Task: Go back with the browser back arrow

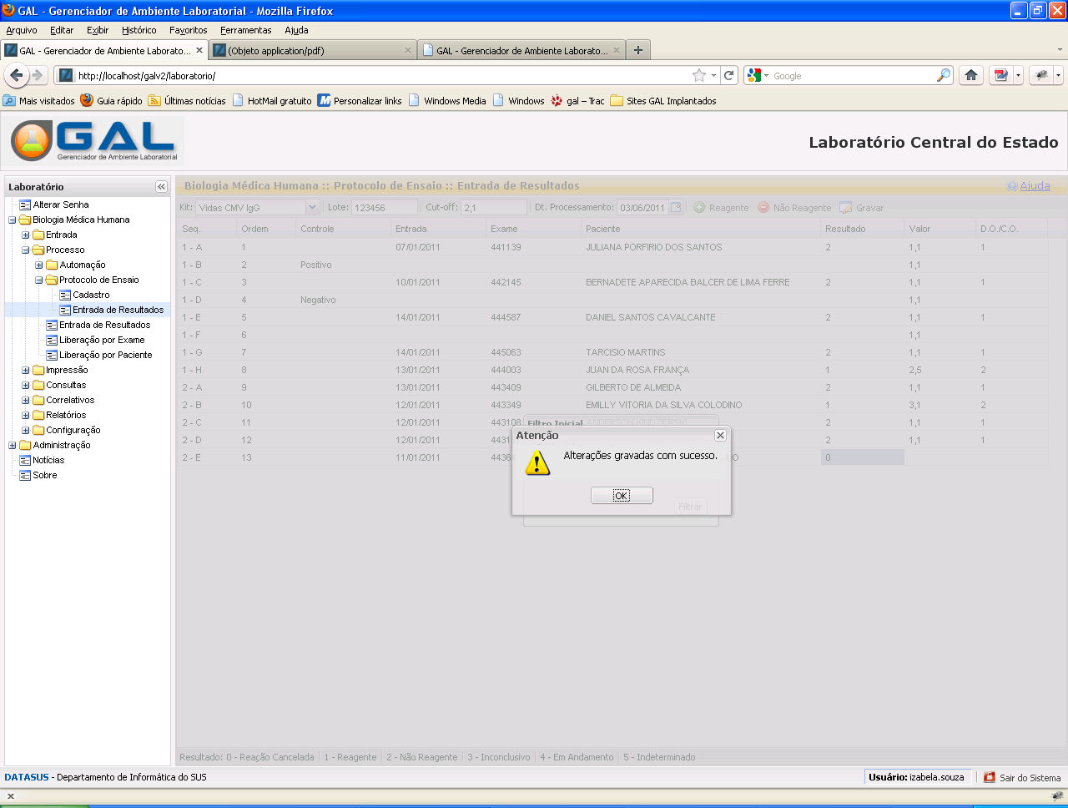Action: 17,75
